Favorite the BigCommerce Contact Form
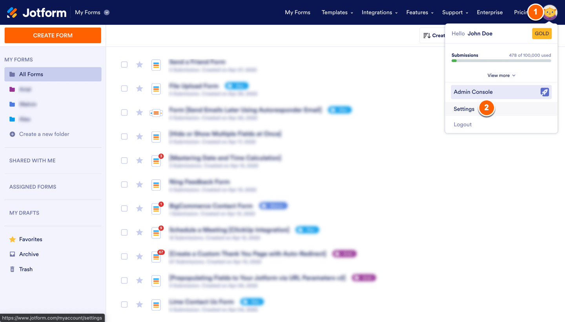 click(x=139, y=209)
